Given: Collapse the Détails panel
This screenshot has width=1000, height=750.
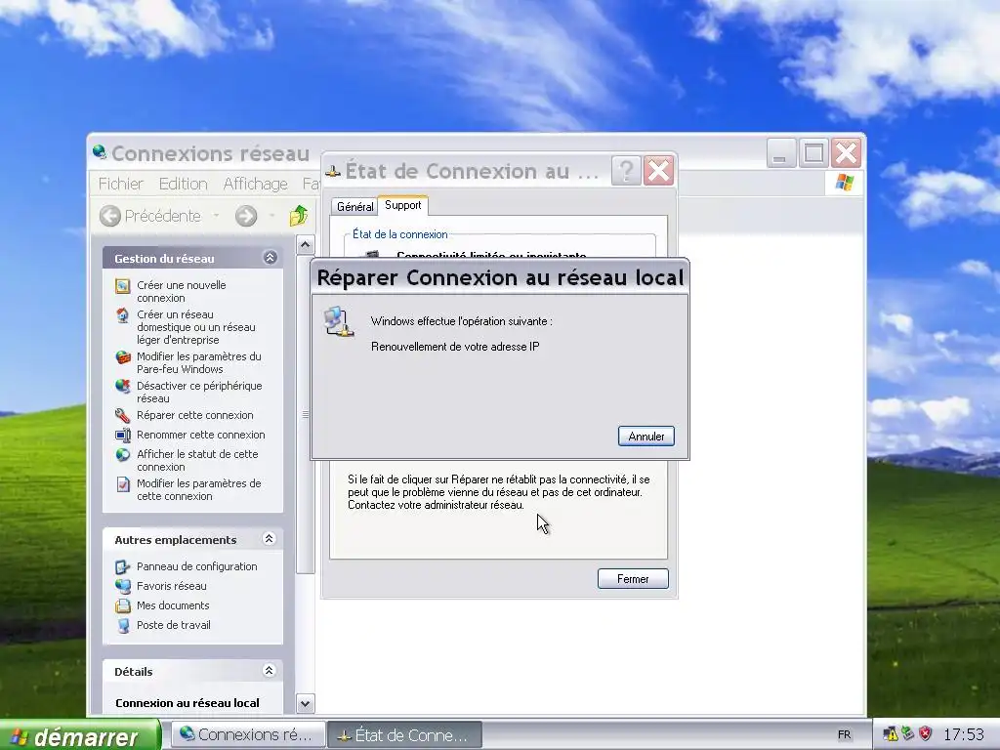Looking at the screenshot, I should (x=270, y=670).
